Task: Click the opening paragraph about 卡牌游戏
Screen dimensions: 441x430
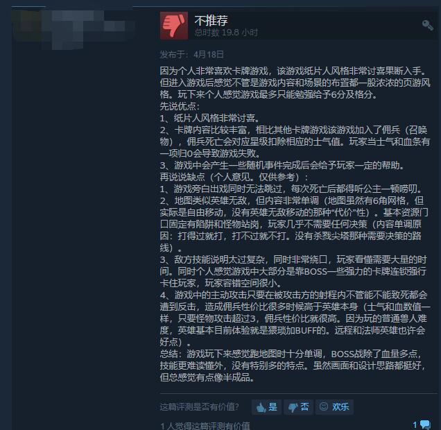Action: 295,83
